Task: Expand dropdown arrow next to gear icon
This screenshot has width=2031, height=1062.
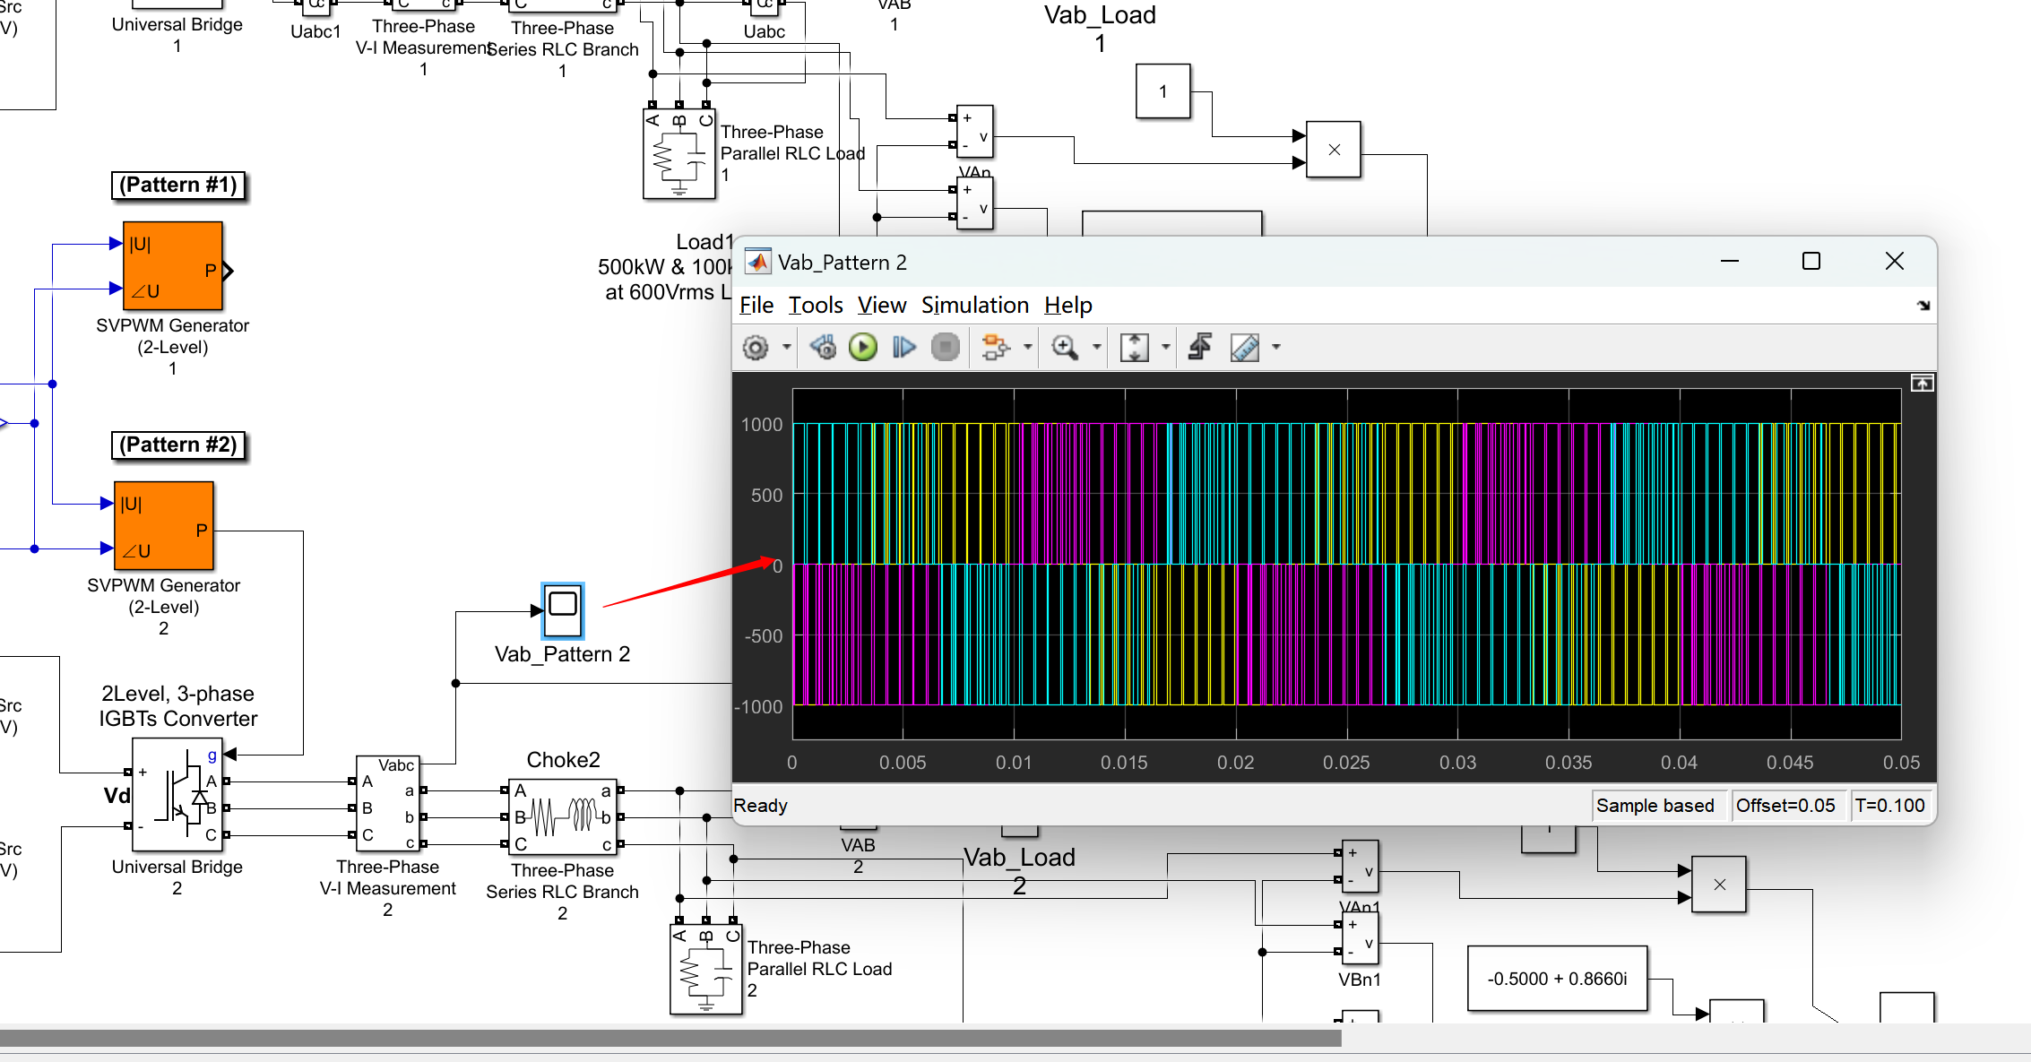Action: (786, 348)
